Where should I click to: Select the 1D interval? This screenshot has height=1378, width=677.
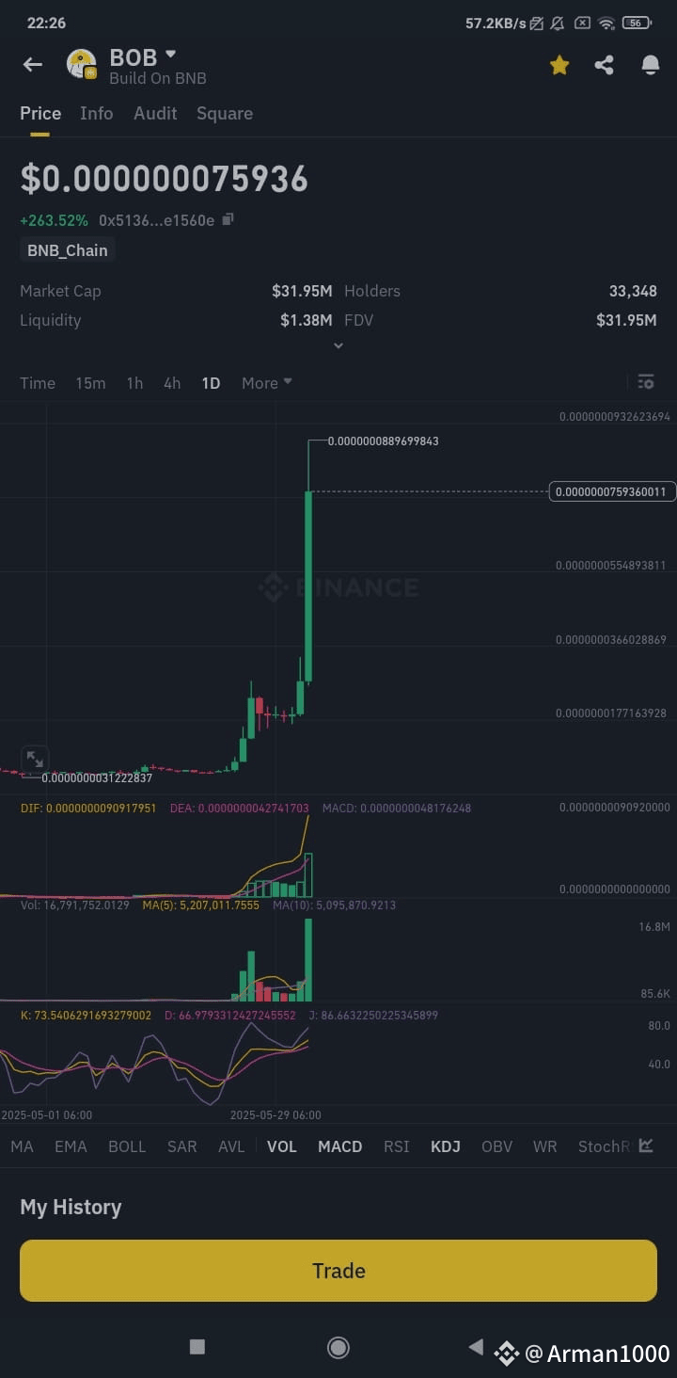(x=211, y=383)
